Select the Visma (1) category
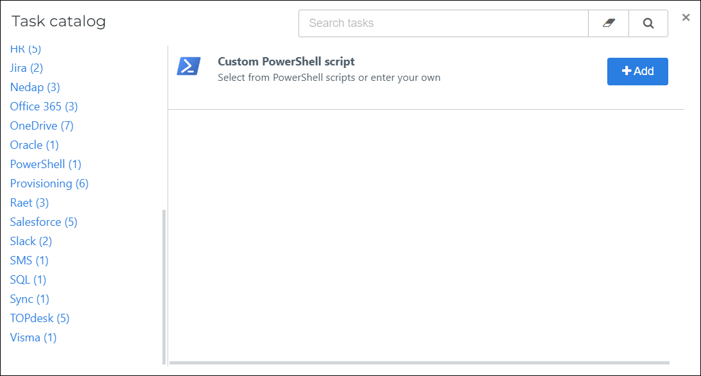Viewport: 701px width, 376px height. coord(33,337)
